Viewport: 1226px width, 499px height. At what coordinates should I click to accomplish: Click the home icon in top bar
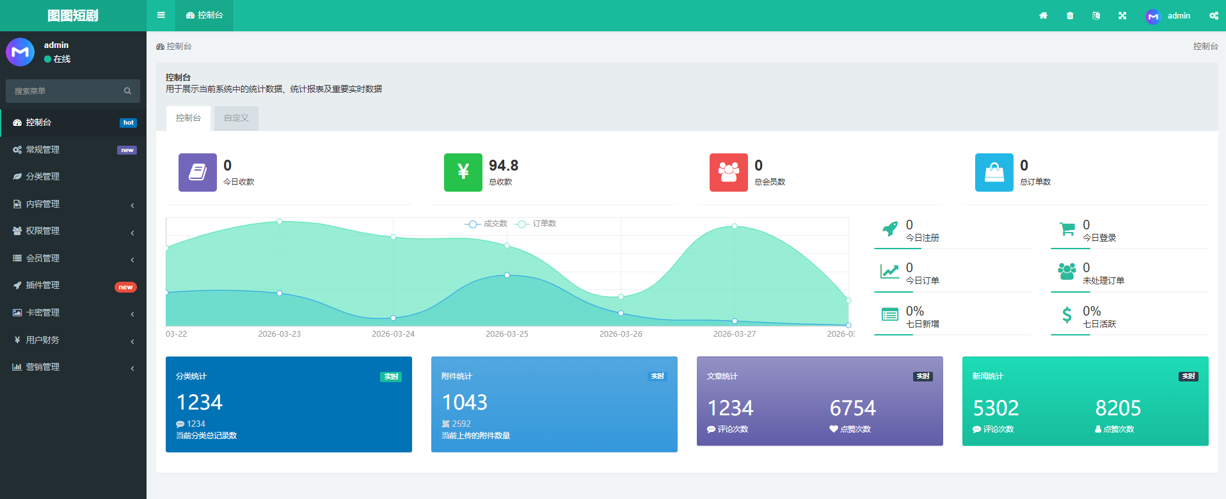coord(1043,15)
